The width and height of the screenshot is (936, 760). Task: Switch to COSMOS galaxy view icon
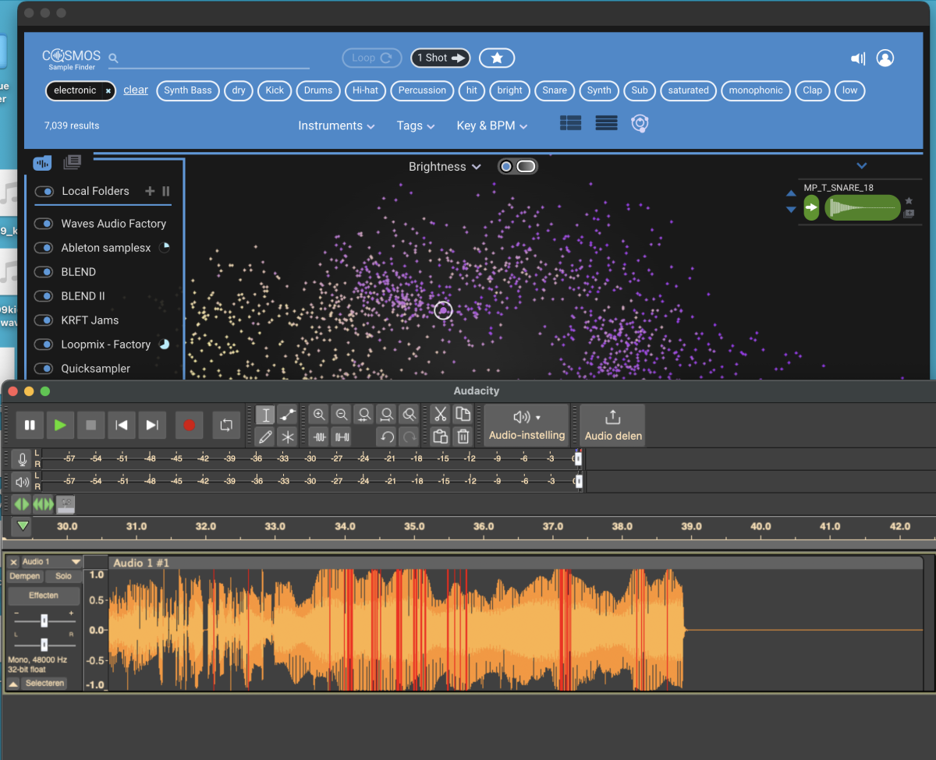tap(640, 123)
